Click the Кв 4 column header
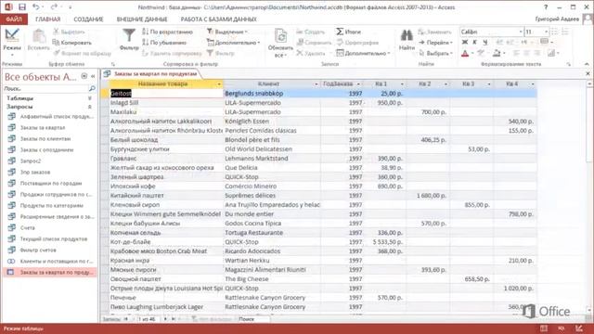This screenshot has width=594, height=334. coord(515,84)
